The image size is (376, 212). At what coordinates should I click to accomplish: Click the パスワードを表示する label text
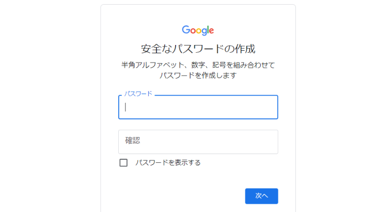click(x=168, y=163)
